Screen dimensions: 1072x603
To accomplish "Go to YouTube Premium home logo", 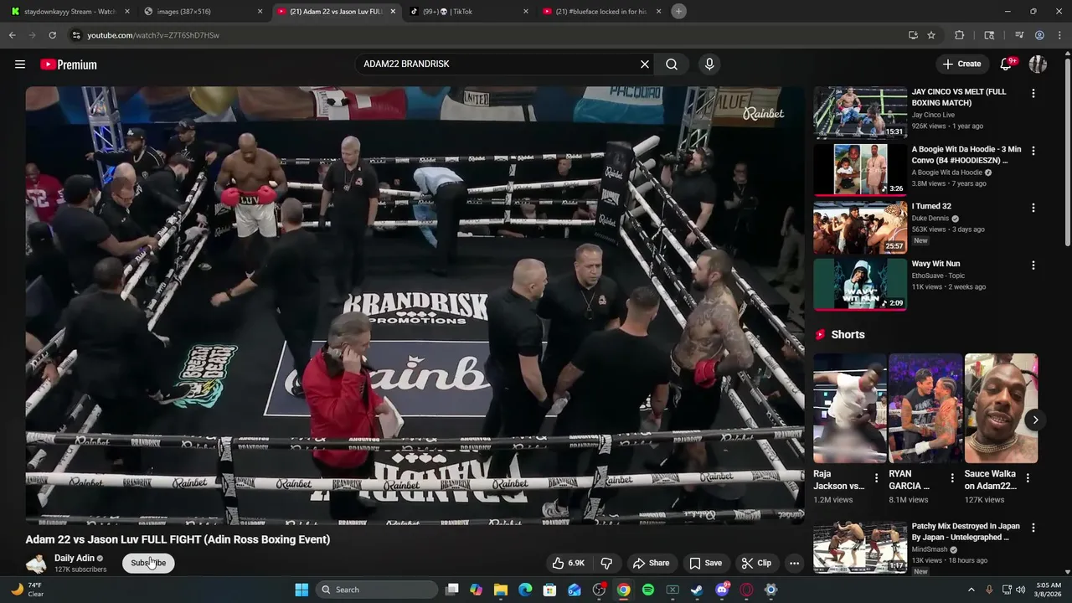I will pos(69,64).
